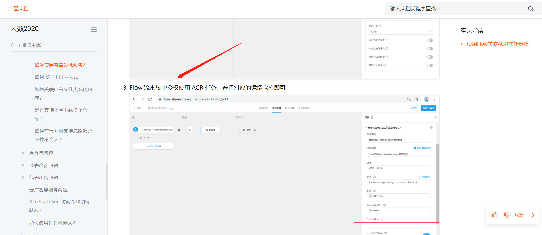The width and height of the screenshot is (542, 235).
Task: Expand the 报表统计问题 section
Action: tap(23, 165)
